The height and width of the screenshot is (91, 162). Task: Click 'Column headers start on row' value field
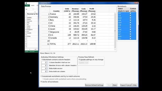tap(44, 62)
